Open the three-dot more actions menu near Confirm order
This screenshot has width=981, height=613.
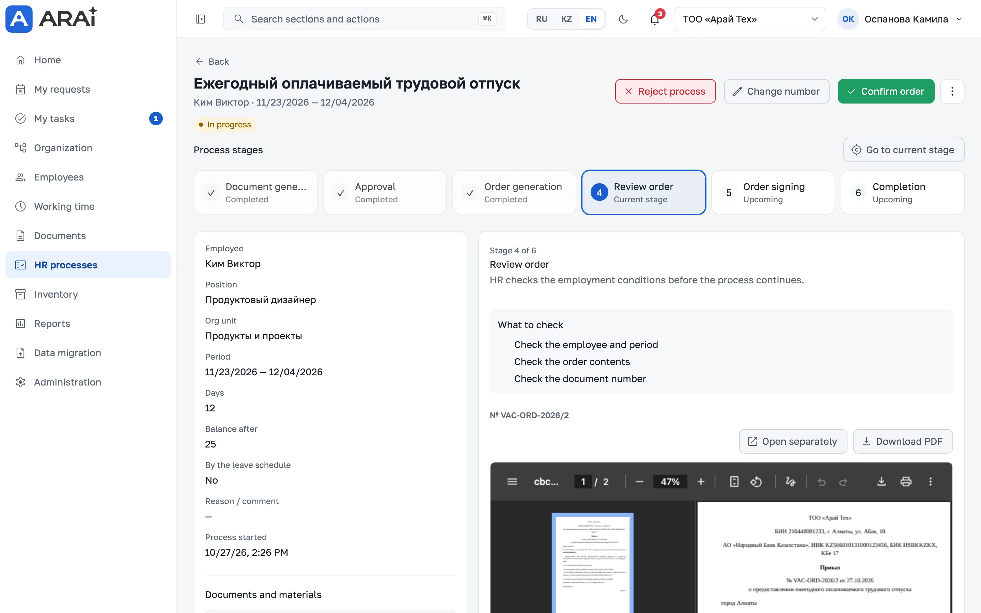(x=952, y=91)
